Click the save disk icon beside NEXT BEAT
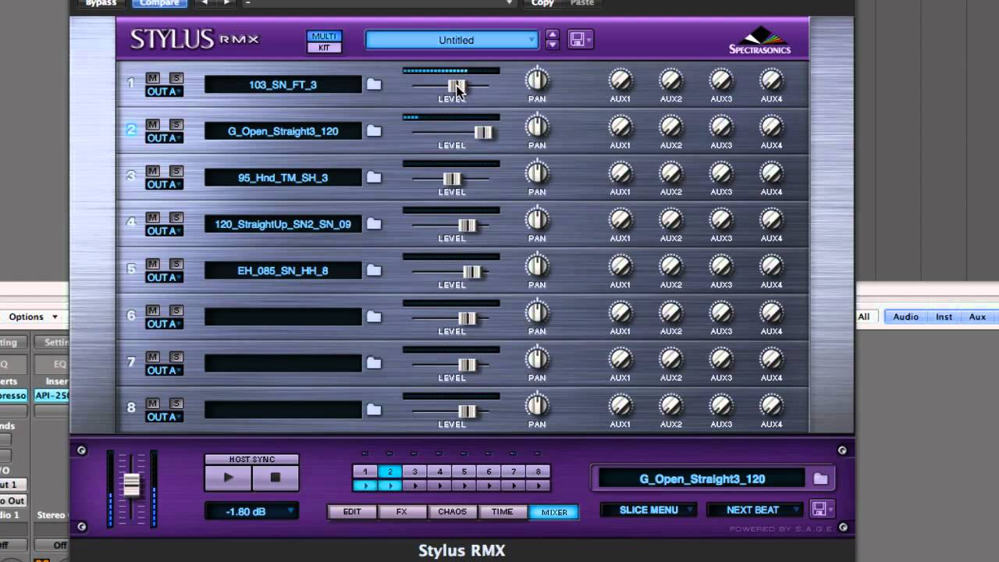Image resolution: width=999 pixels, height=562 pixels. [x=821, y=510]
